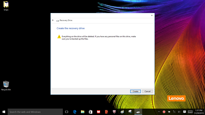
Task: Open the Snipping Tool taskbar icon
Action: point(130,112)
